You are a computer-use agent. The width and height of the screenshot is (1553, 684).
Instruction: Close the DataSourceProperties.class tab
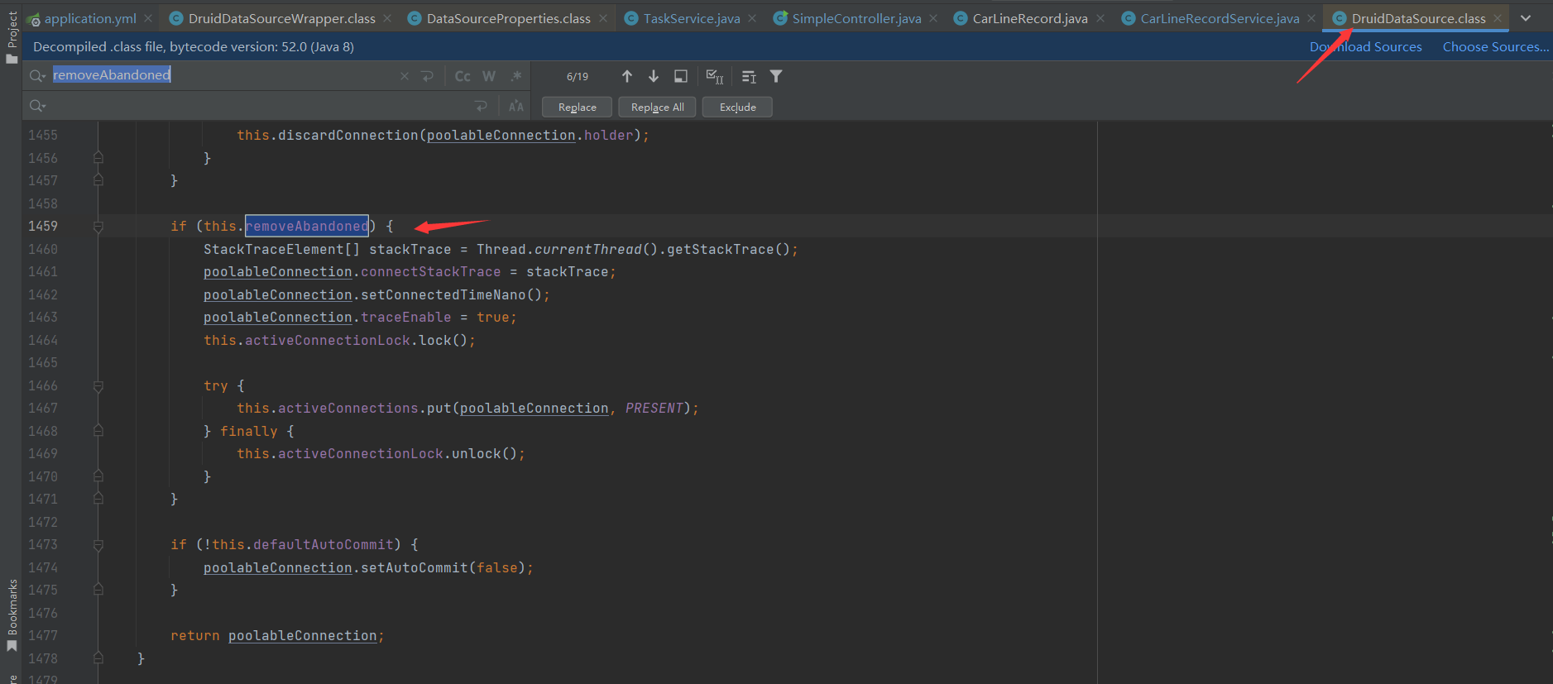point(603,18)
